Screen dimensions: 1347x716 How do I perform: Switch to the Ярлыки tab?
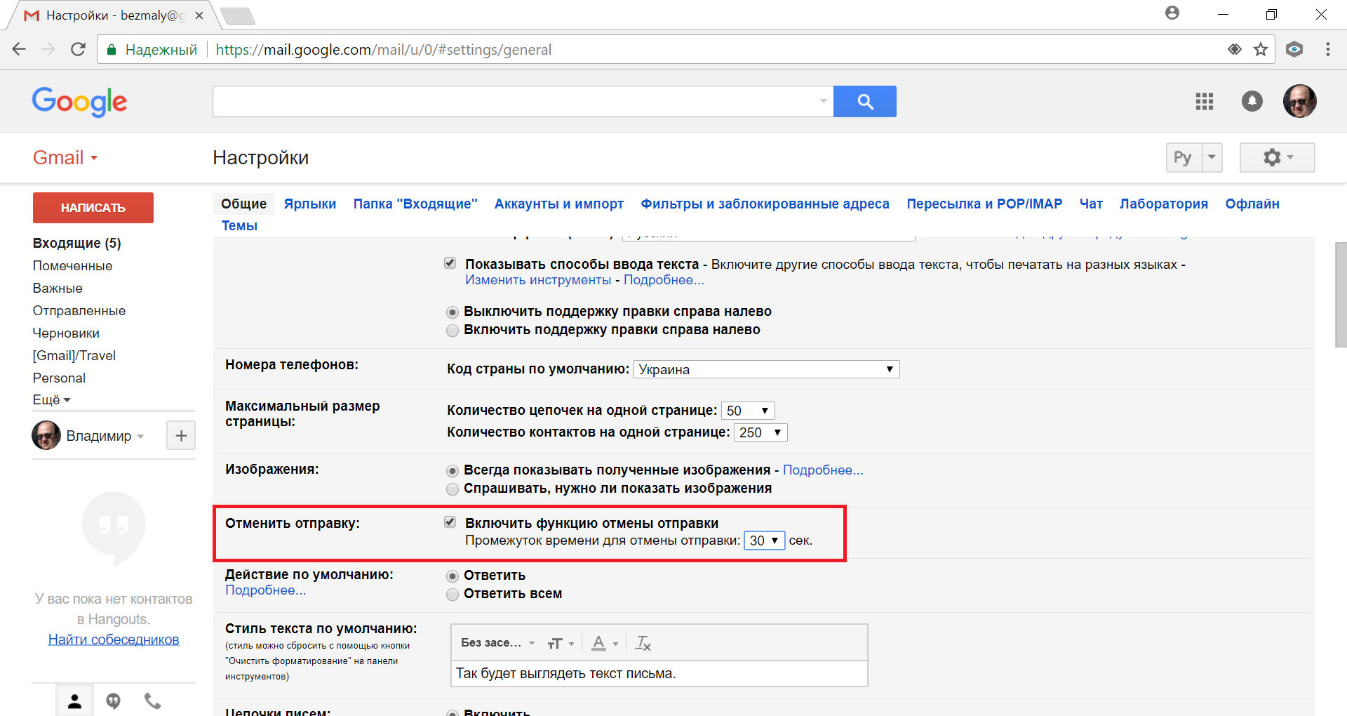(x=310, y=204)
